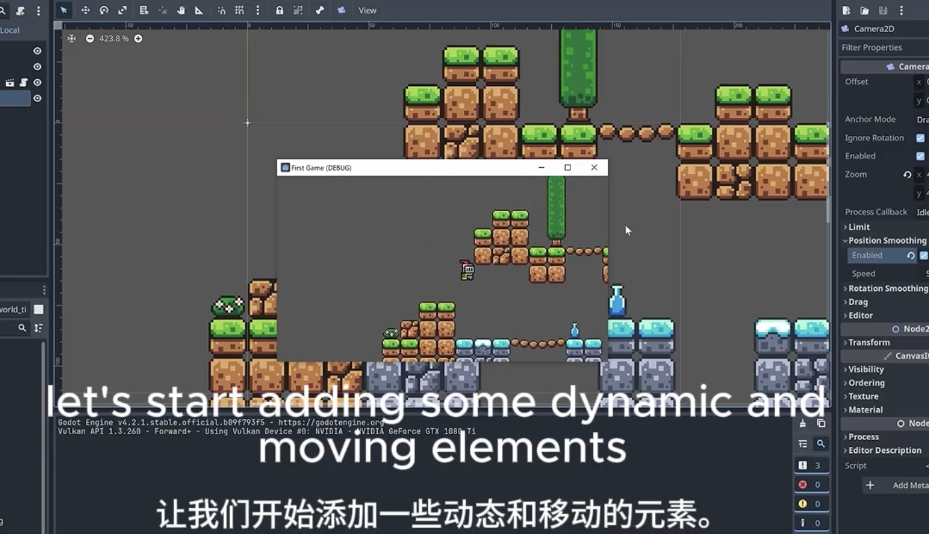Screen dimensions: 929x534
Task: Pick the Pan Mode hand tool
Action: pos(181,10)
